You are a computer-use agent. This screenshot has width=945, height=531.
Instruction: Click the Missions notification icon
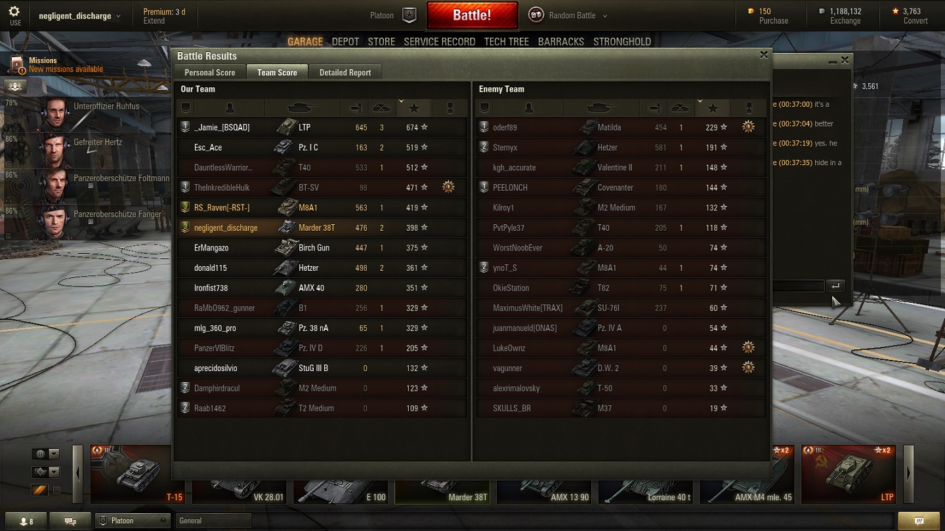(18, 64)
